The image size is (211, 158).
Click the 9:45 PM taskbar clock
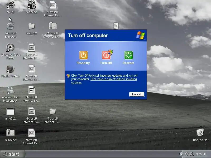tap(201, 154)
